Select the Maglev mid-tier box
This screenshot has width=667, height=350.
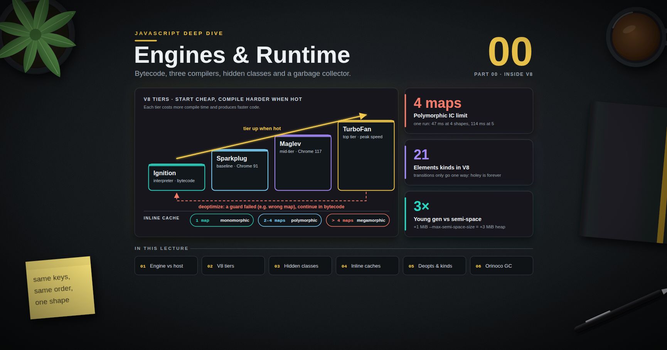pyautogui.click(x=303, y=162)
